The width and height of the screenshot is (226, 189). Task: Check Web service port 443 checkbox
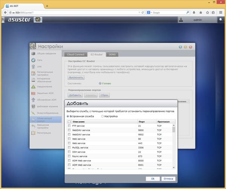pyautogui.click(x=69, y=143)
